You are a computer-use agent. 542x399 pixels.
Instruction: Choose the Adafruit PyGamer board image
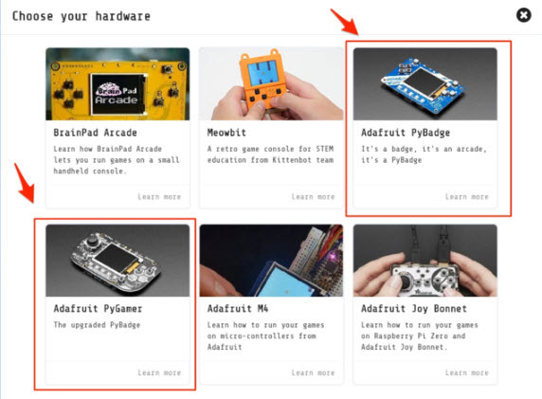click(x=117, y=261)
